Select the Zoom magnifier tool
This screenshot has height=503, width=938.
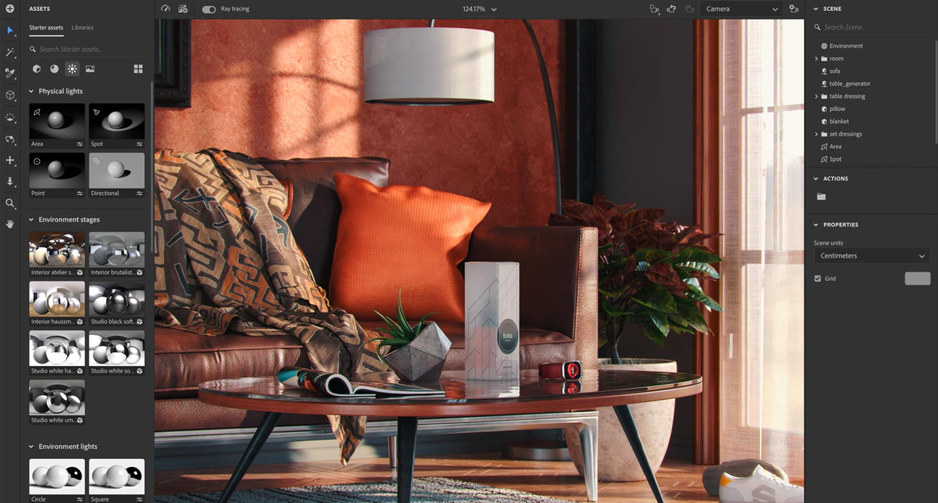tap(10, 204)
